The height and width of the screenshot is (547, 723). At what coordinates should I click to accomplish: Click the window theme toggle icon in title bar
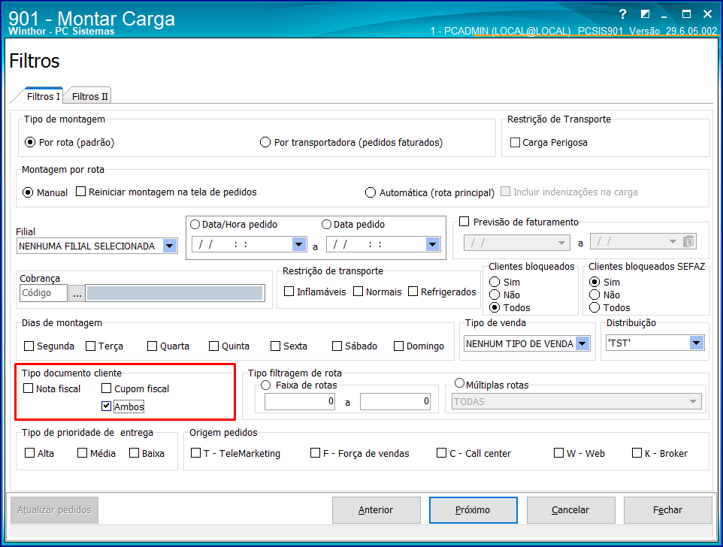pyautogui.click(x=645, y=14)
